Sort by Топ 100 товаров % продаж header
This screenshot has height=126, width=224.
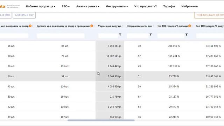click(x=173, y=26)
